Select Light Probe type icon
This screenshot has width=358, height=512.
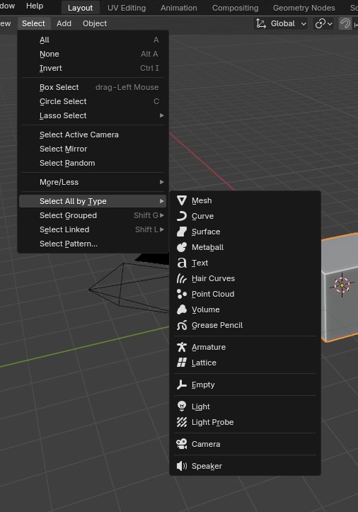pyautogui.click(x=182, y=422)
